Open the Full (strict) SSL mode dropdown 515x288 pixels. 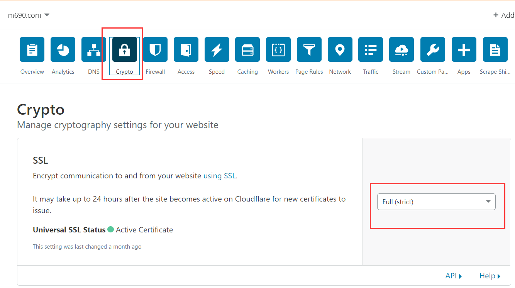[436, 202]
